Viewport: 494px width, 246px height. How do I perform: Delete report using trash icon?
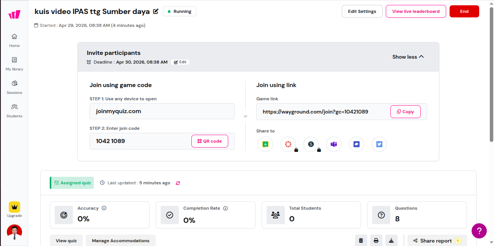361,241
